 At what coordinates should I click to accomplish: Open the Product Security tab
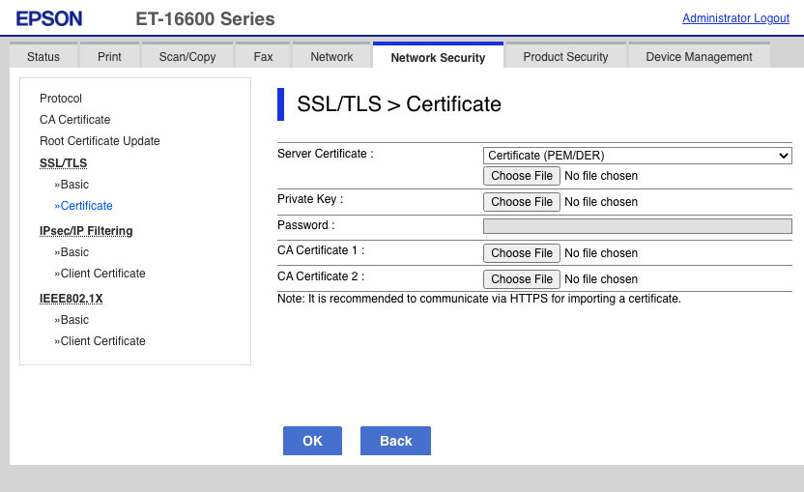pyautogui.click(x=565, y=57)
